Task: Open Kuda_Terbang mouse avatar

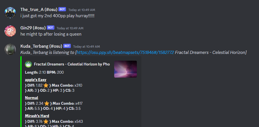Action: (10, 49)
